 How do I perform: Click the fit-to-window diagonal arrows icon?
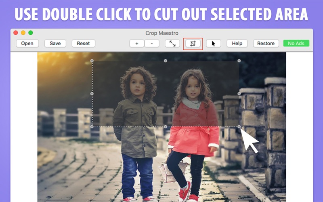tap(172, 44)
